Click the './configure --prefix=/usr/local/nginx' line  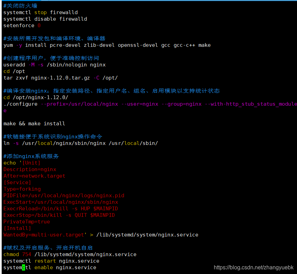click(x=150, y=104)
